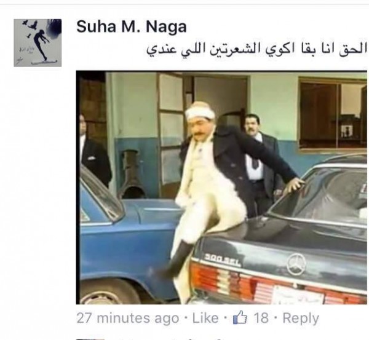Viewport: 369px width, 340px height.
Task: Like Suha M. Naga's comment
Action: (x=205, y=318)
